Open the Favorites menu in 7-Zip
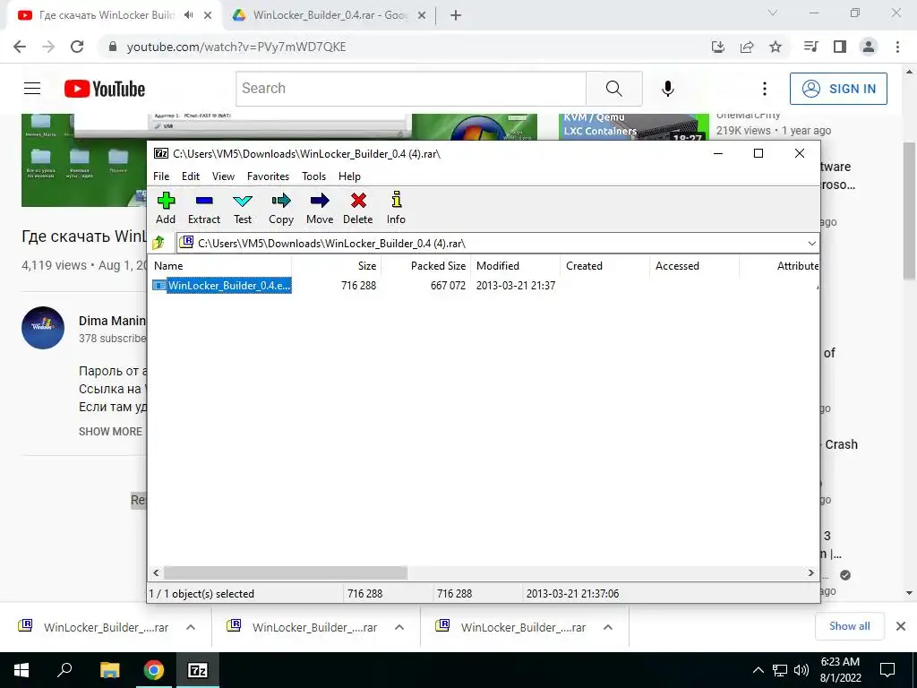This screenshot has height=688, width=917. coord(268,176)
